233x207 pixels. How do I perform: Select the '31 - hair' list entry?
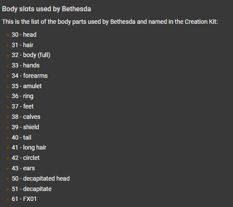[22, 45]
